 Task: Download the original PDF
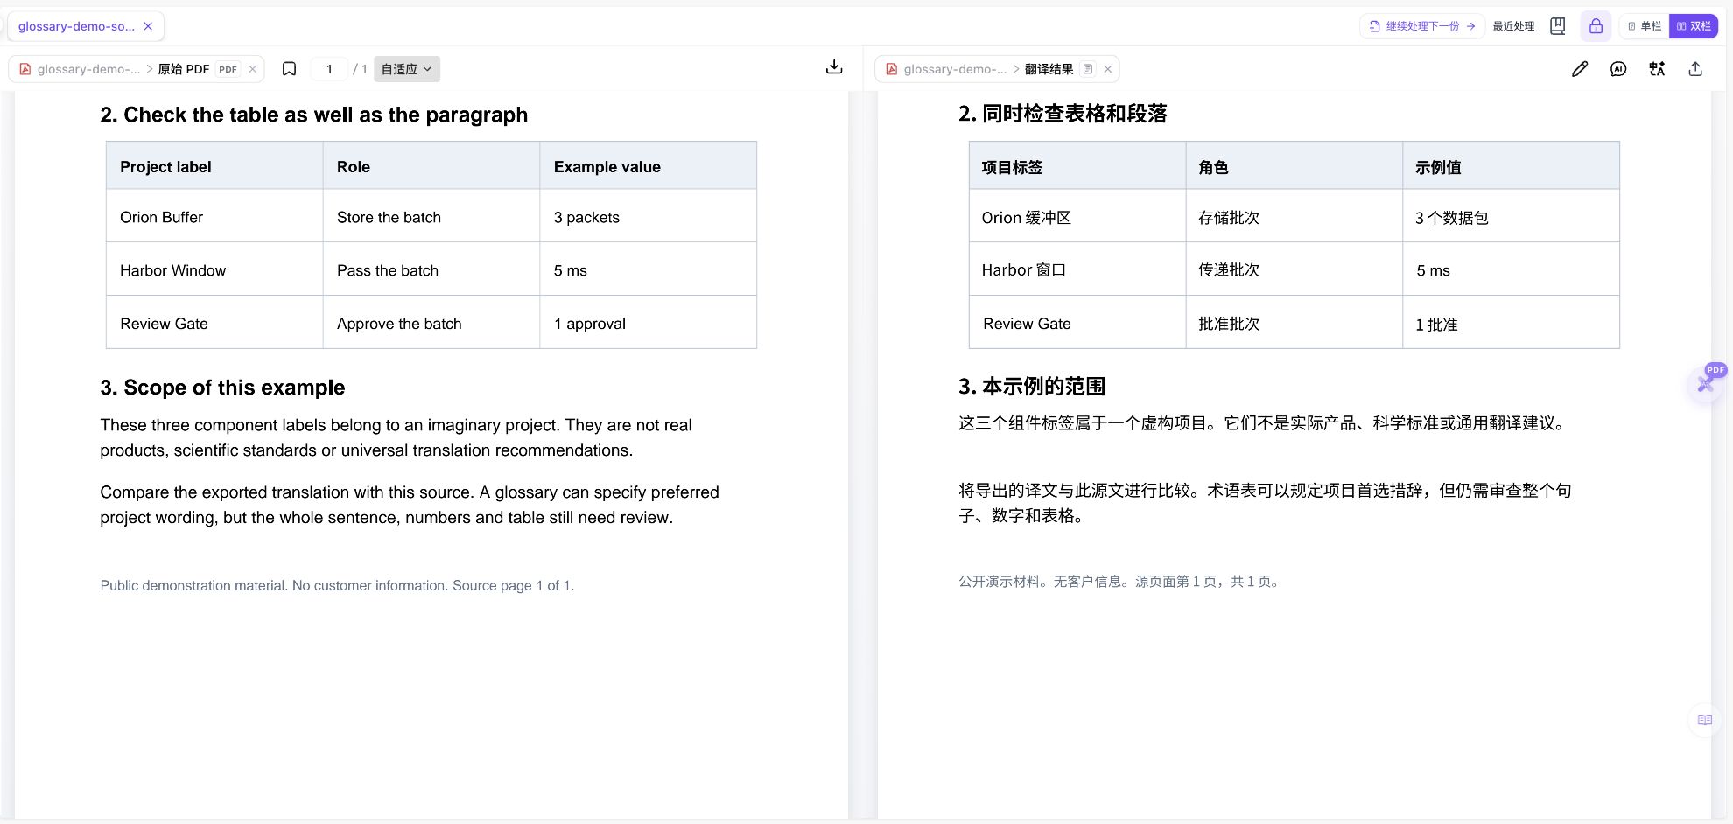pos(834,67)
